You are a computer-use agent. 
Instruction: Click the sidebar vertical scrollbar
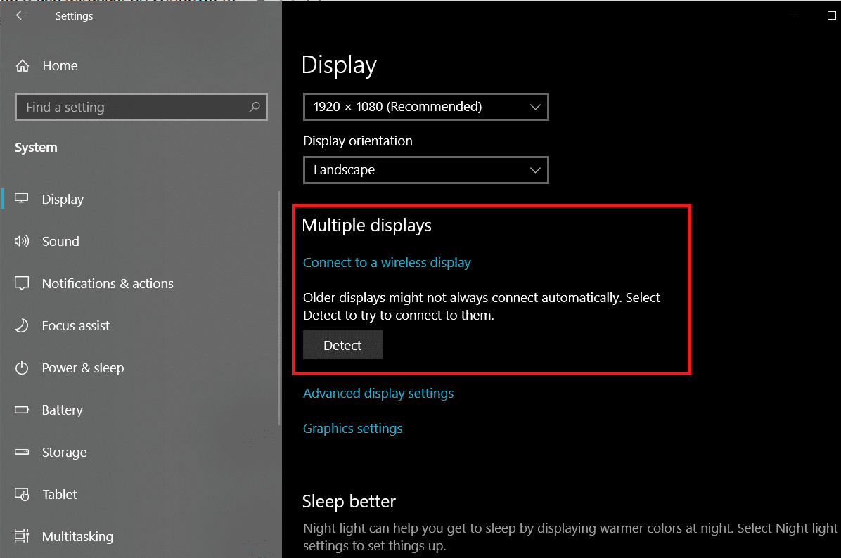coord(279,309)
